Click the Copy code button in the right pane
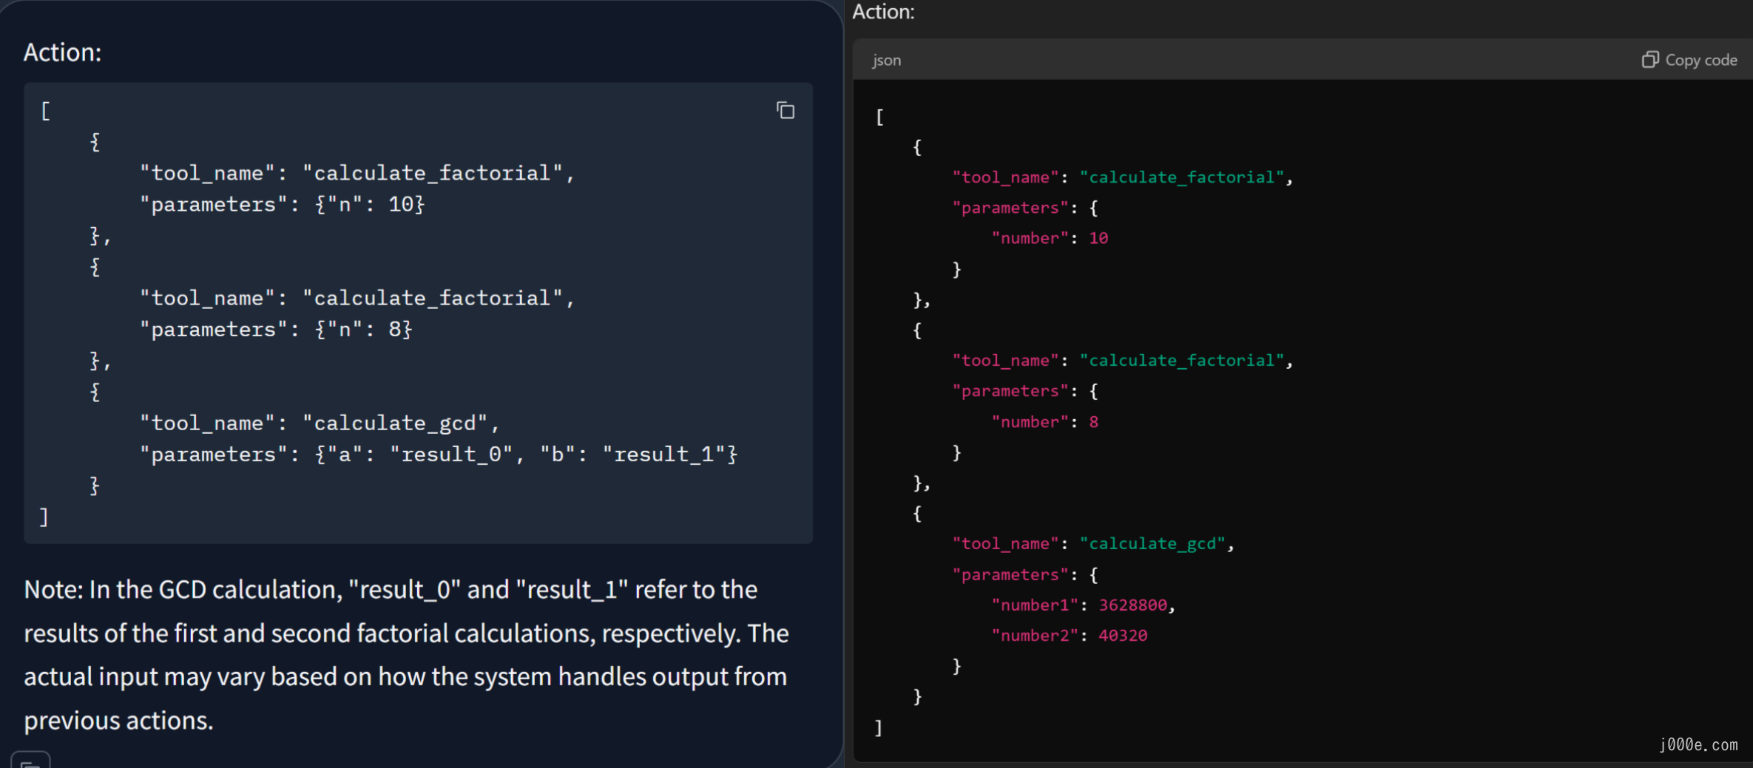This screenshot has height=768, width=1753. pos(1689,60)
